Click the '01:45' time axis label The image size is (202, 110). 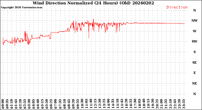[x=16, y=104]
